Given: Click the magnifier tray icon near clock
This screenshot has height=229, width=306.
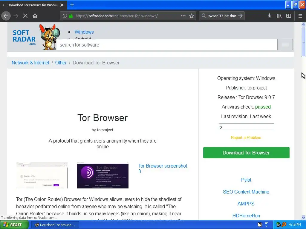Looking at the screenshot, I should click(284, 225).
